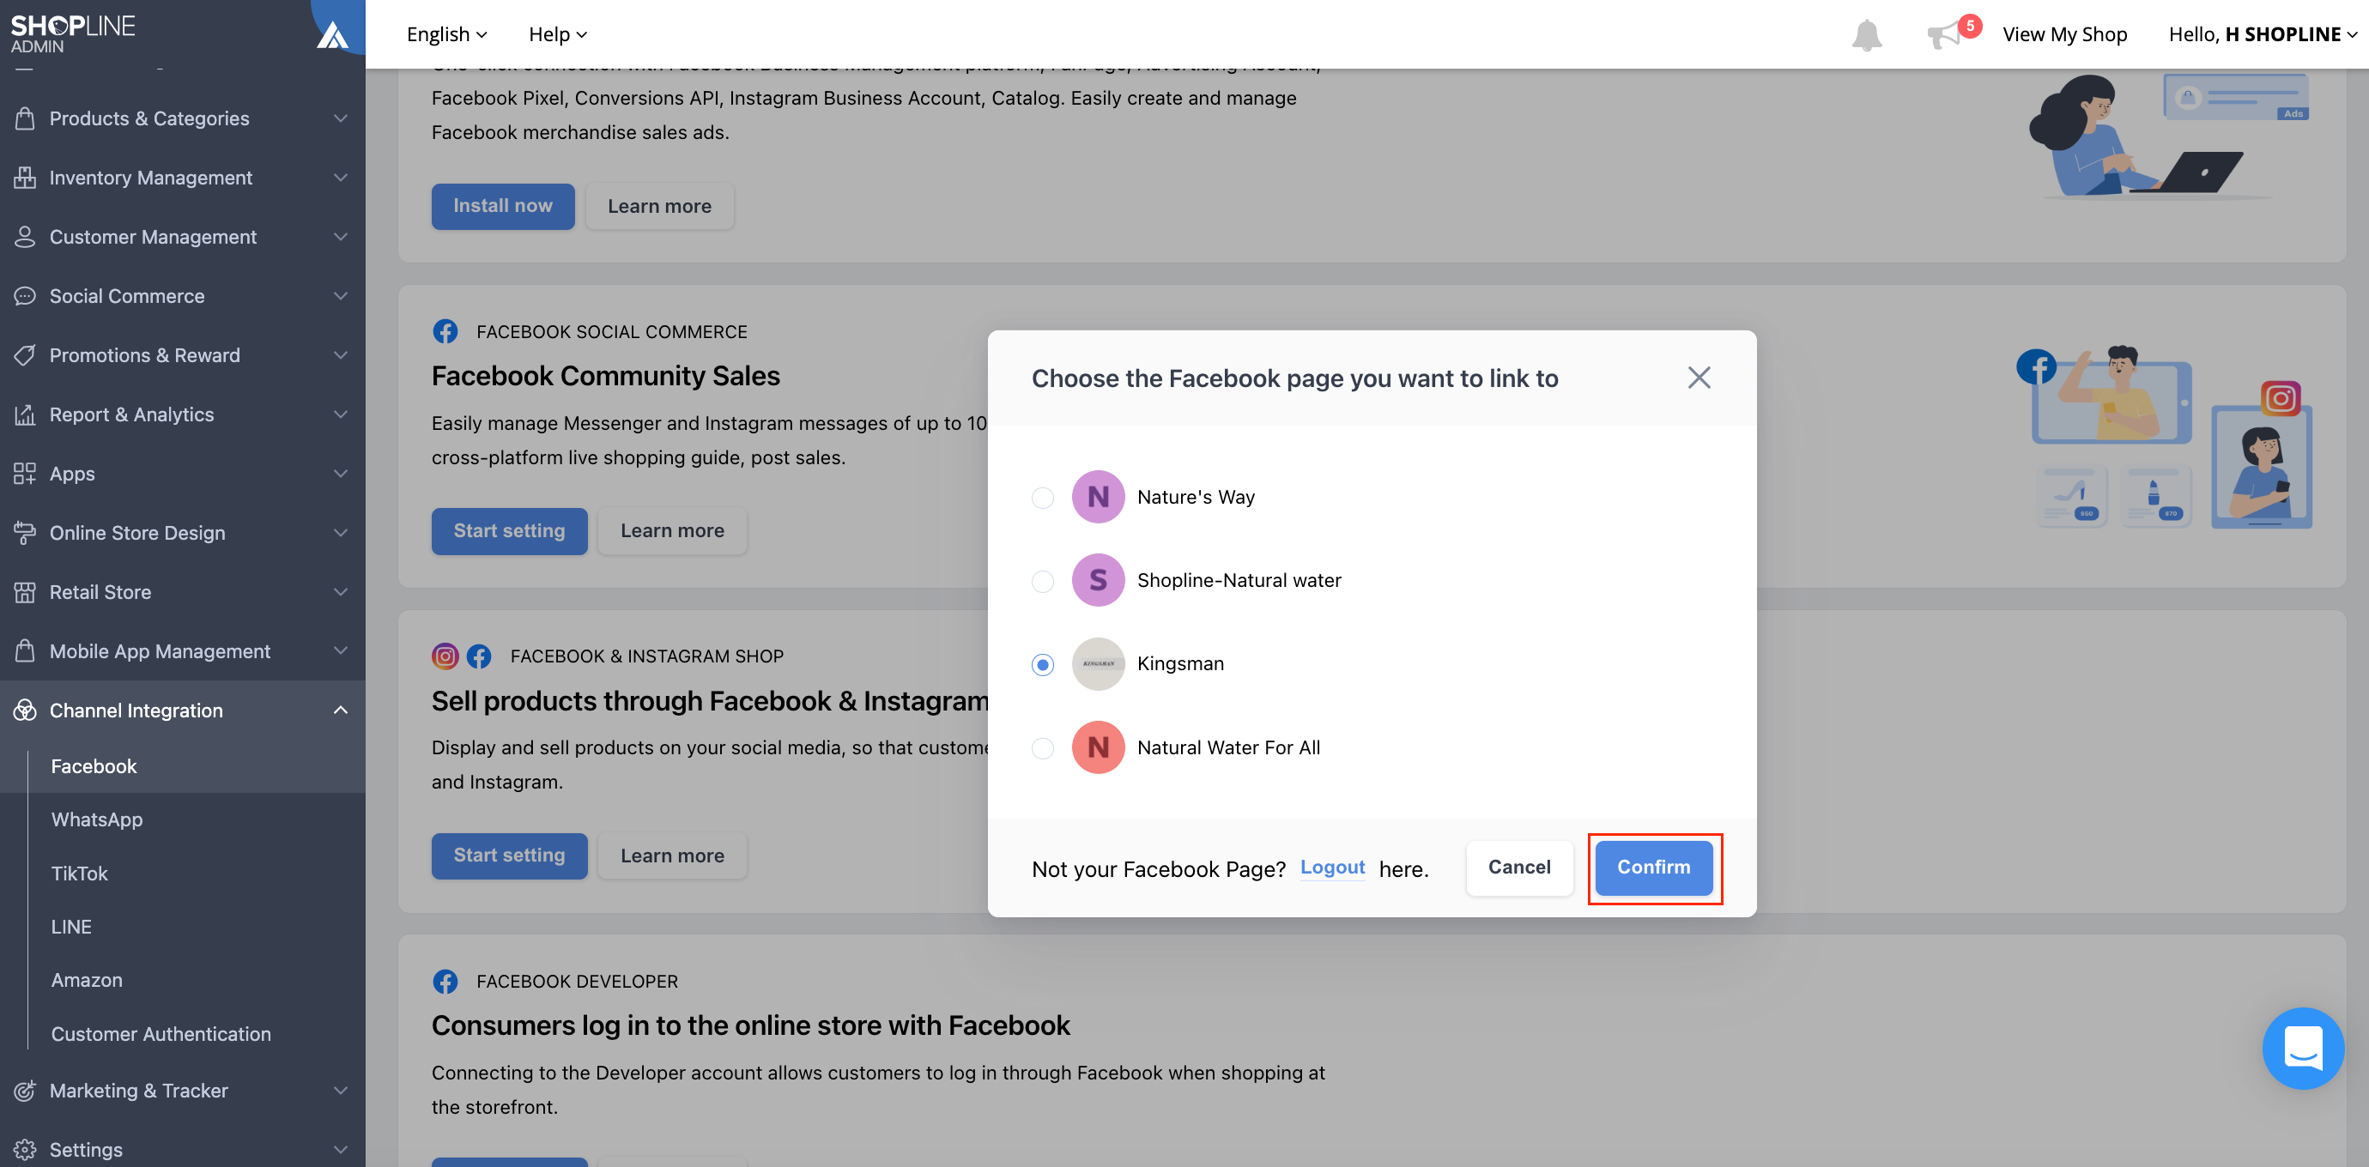Close the Facebook page dialog
The height and width of the screenshot is (1167, 2369).
(x=1699, y=378)
